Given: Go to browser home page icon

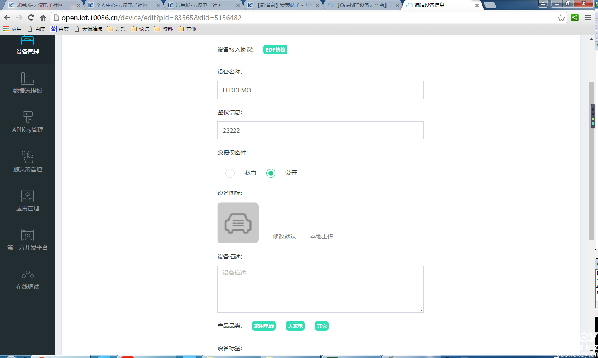Looking at the screenshot, I should pyautogui.click(x=43, y=18).
